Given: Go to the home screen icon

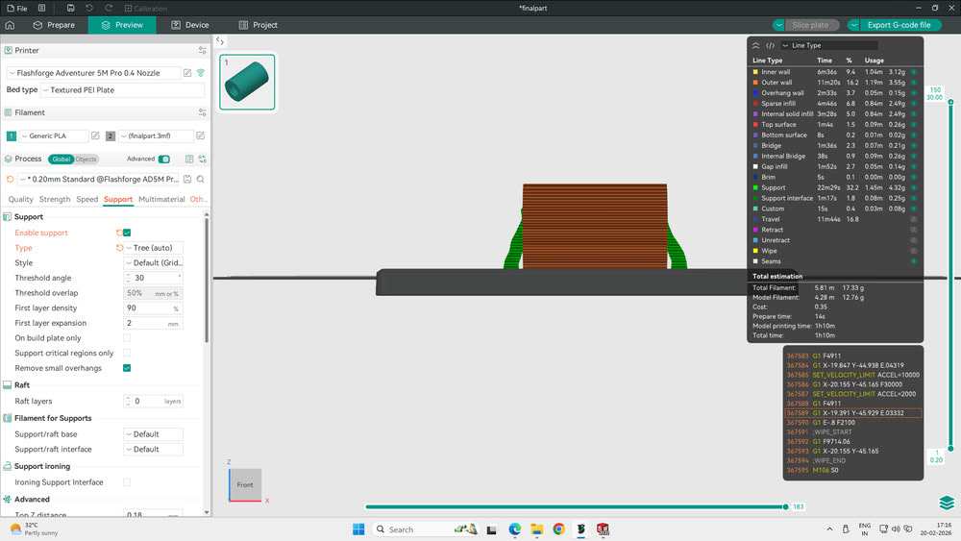Looking at the screenshot, I should tap(10, 25).
